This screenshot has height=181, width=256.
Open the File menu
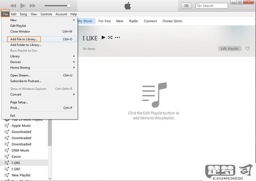point(5,14)
